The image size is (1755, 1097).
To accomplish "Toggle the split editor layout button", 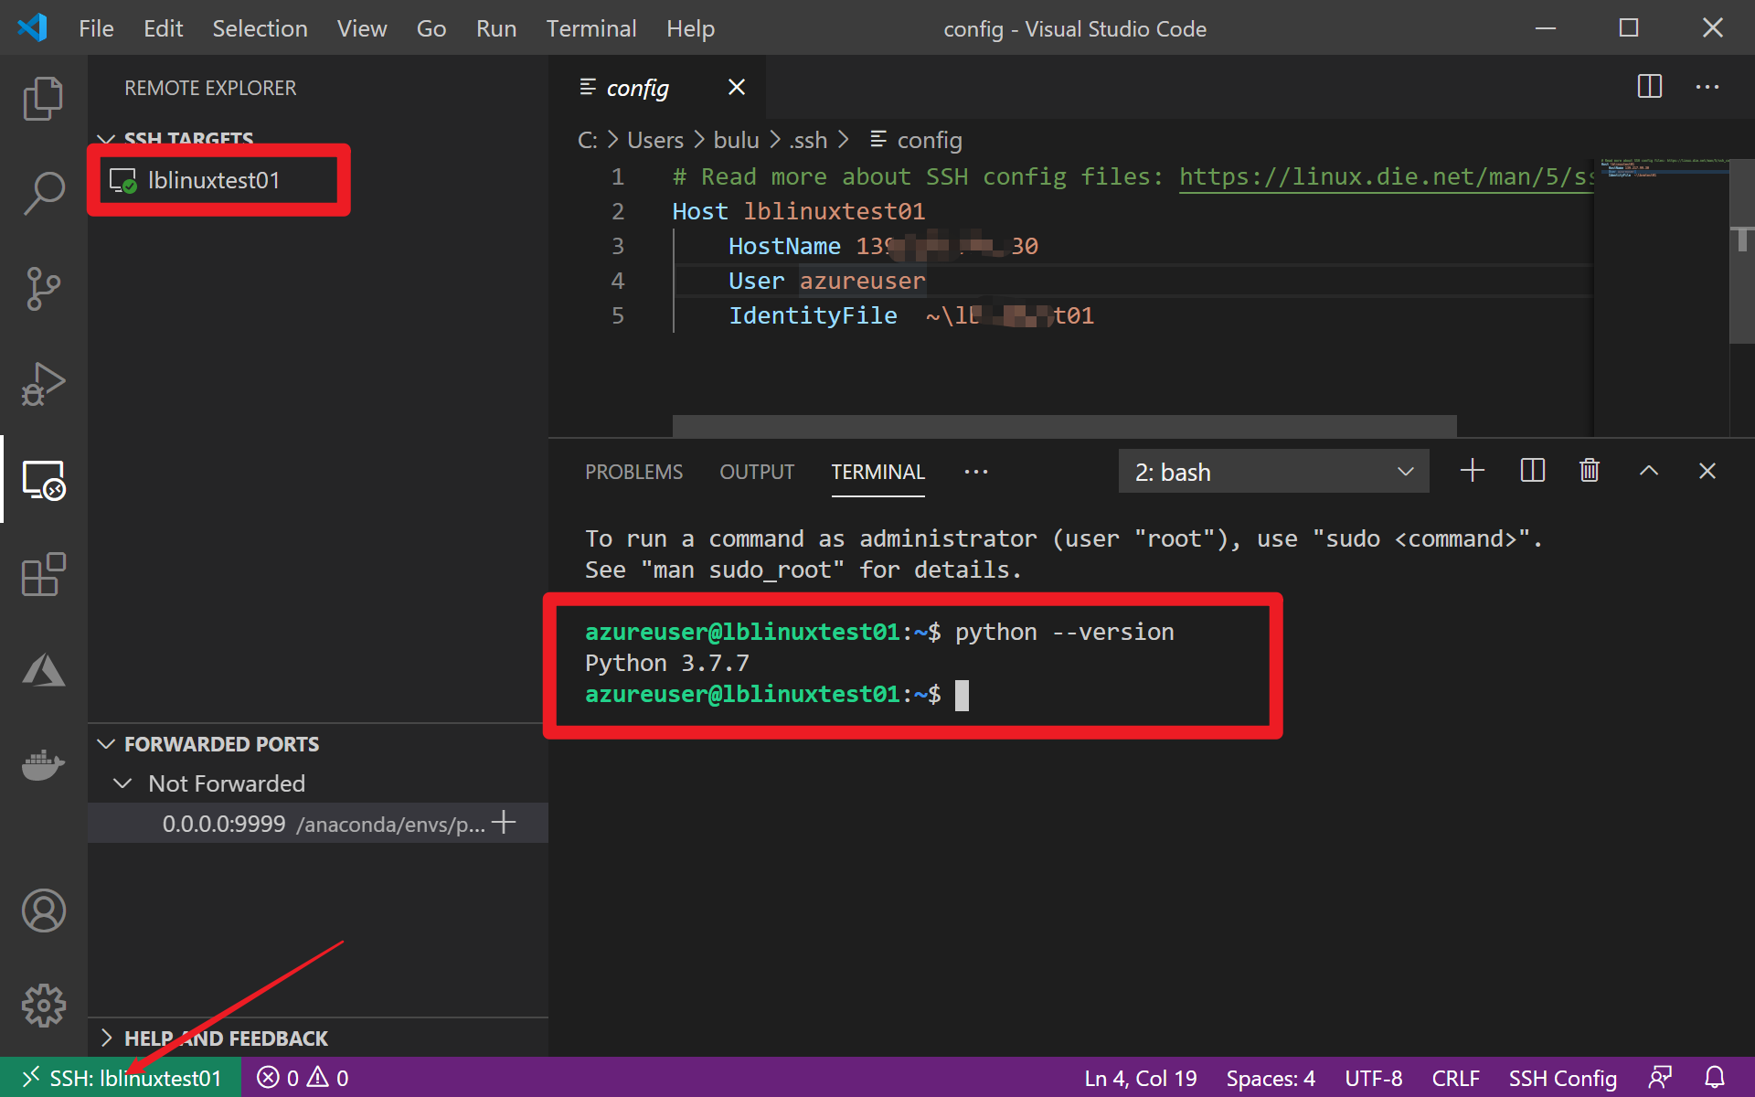I will pos(1649,87).
